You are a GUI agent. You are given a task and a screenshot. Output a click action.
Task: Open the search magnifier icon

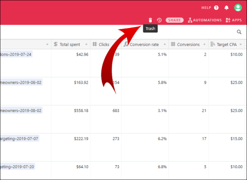(x=239, y=32)
